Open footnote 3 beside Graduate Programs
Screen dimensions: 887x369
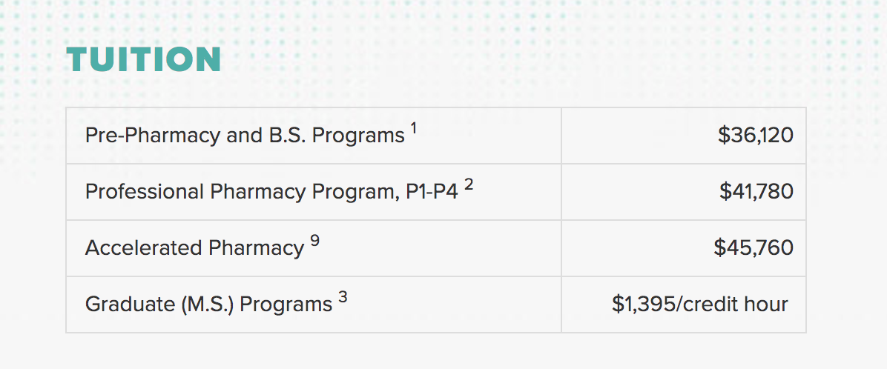click(x=343, y=298)
